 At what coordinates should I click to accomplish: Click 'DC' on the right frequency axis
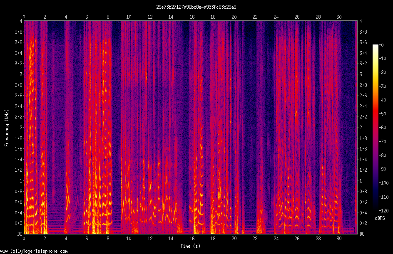tap(362, 234)
